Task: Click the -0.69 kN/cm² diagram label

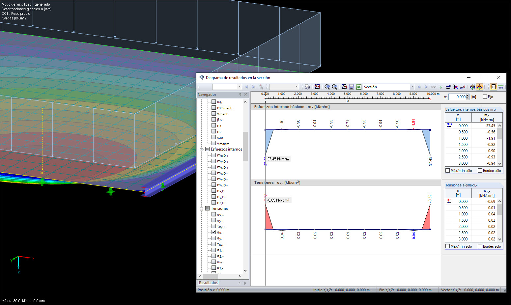Action: click(278, 200)
